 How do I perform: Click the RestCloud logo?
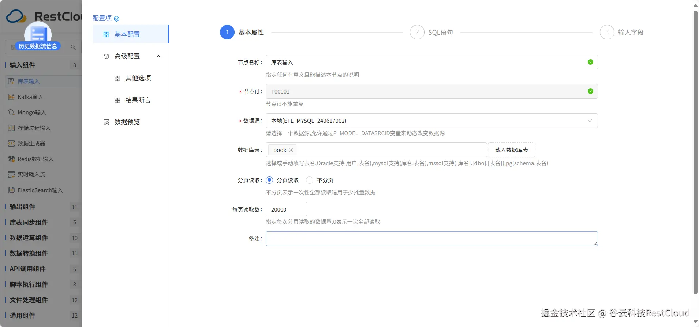(44, 16)
